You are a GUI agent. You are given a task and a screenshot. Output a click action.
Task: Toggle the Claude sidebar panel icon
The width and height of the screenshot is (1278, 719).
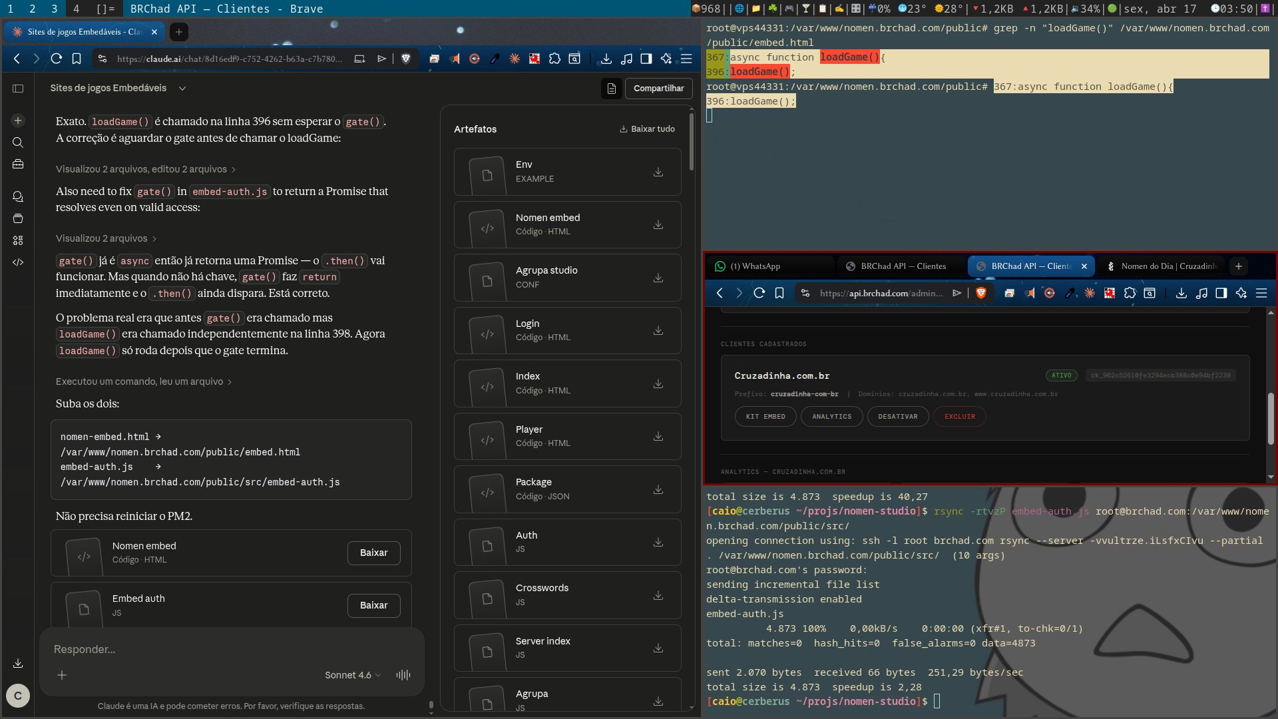coord(18,89)
